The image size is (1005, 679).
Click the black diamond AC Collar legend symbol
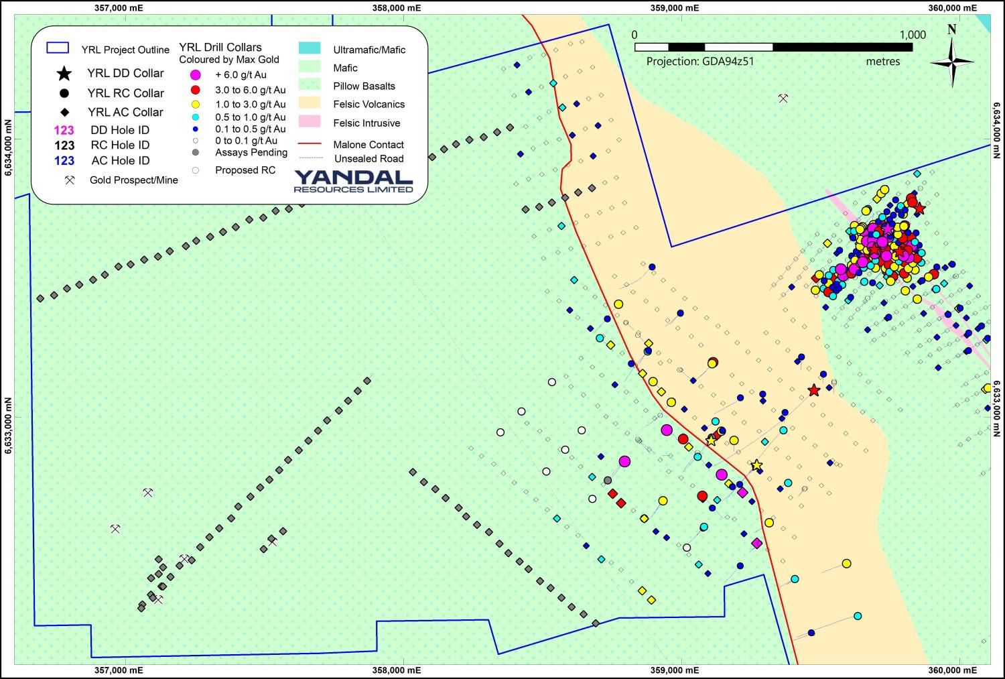coord(64,112)
